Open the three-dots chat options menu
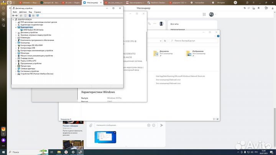276x155 pixels. tap(155, 24)
